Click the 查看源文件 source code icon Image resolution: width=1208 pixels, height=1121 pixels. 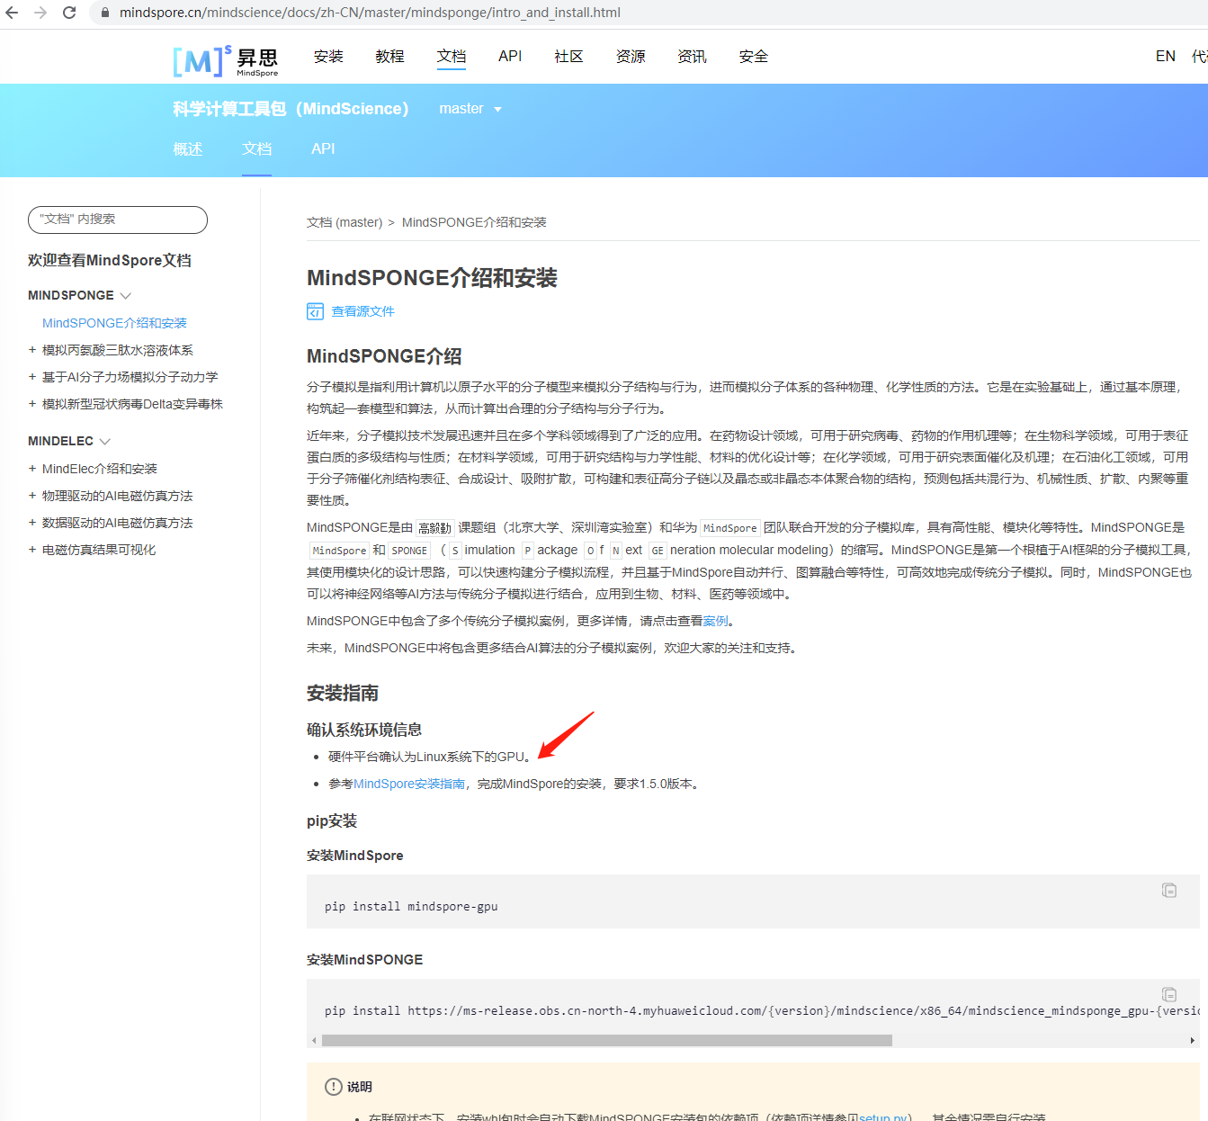[315, 311]
